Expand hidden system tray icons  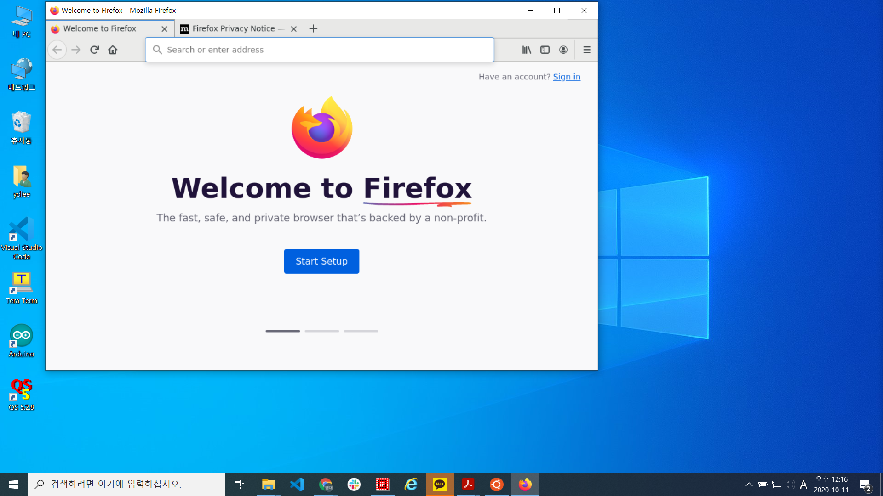pyautogui.click(x=748, y=484)
